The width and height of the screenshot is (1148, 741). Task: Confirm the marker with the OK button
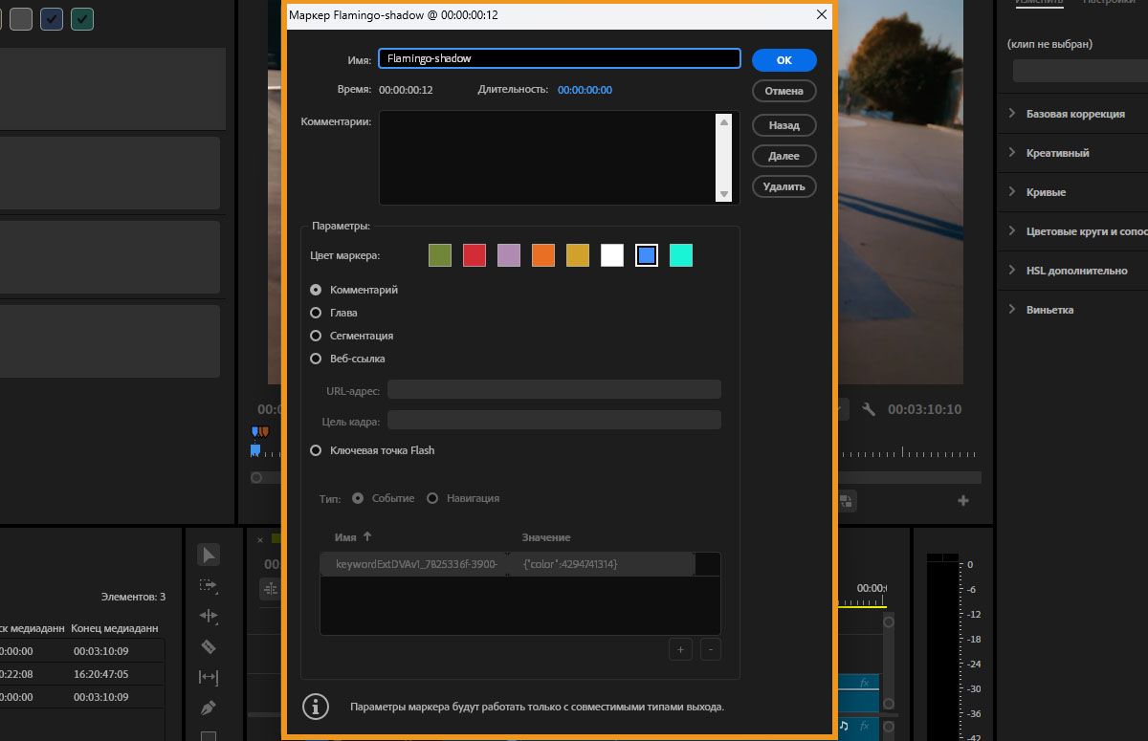point(784,59)
